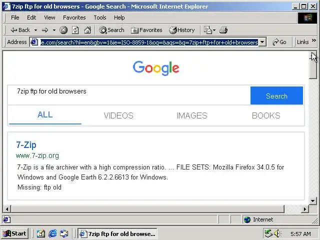Click the IE icon in title bar
320x240 pixels.
(x=6, y=6)
